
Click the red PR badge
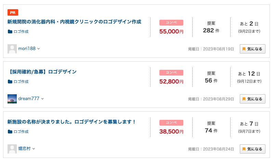[x=13, y=13]
